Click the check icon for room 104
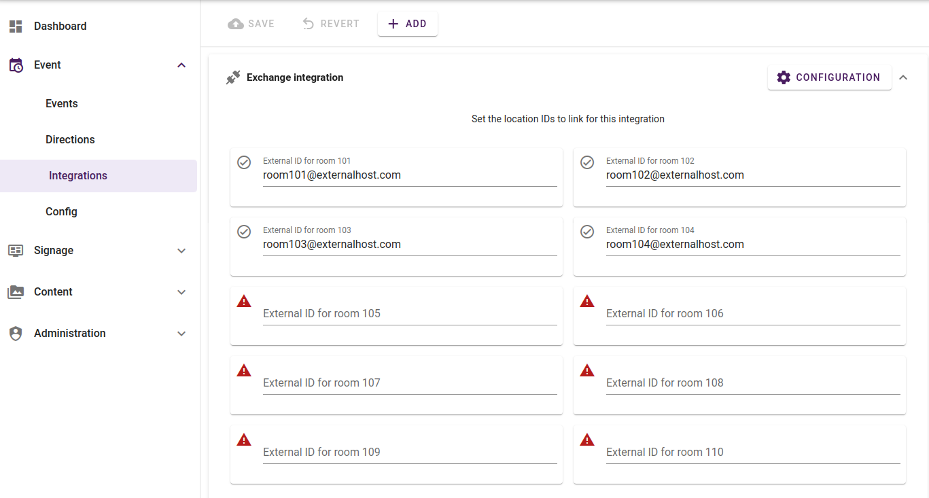 pos(587,232)
